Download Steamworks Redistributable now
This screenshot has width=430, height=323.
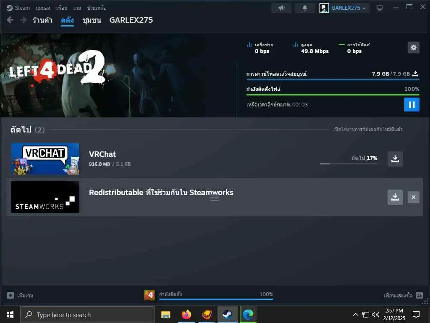point(395,197)
